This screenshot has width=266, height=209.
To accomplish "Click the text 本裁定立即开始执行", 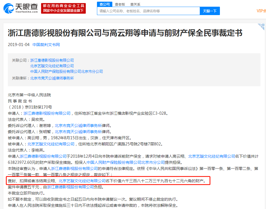I will 27,193.
